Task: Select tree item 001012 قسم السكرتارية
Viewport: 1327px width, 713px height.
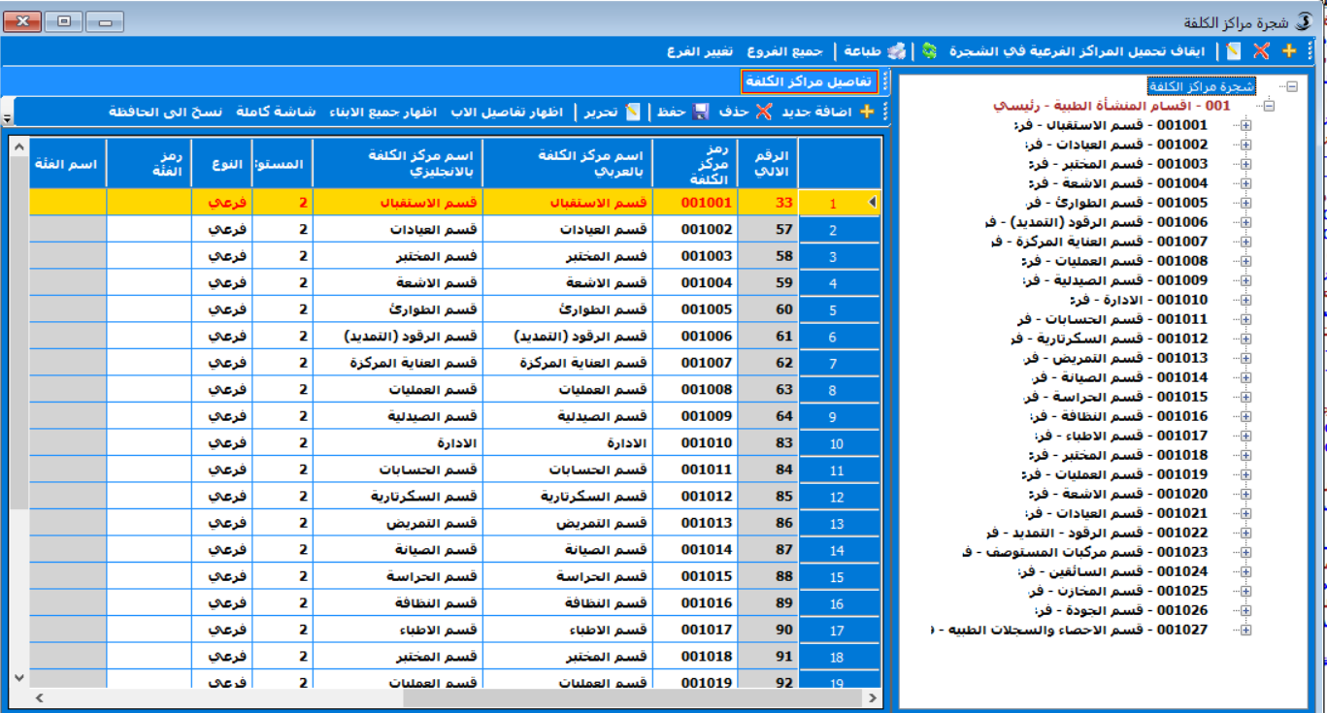Action: click(x=1109, y=339)
